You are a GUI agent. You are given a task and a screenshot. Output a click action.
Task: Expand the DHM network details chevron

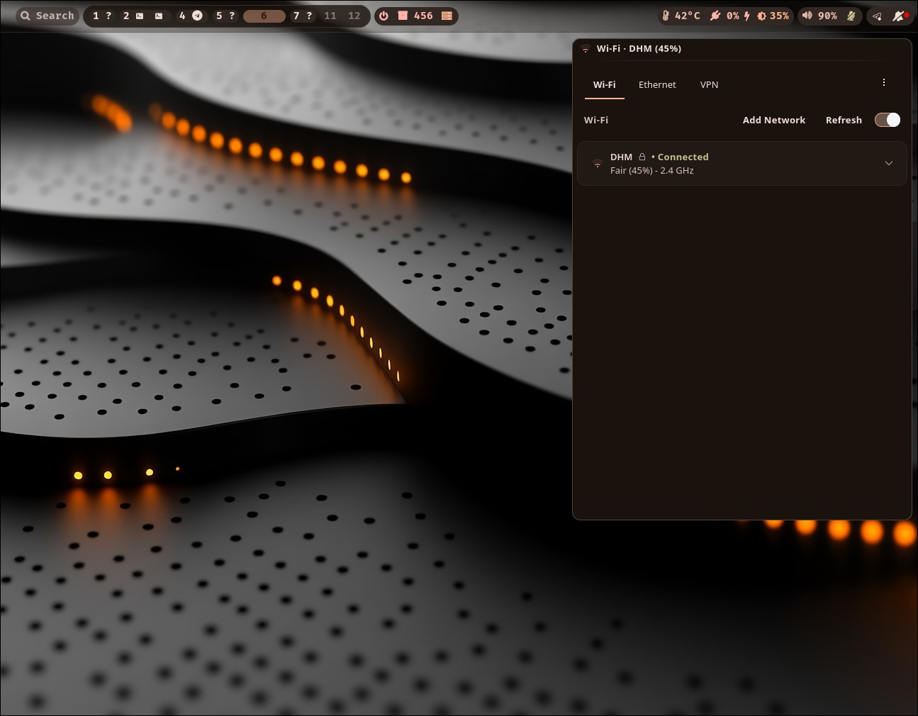889,163
